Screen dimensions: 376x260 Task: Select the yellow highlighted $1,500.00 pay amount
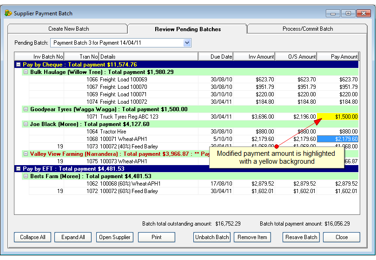(337, 117)
